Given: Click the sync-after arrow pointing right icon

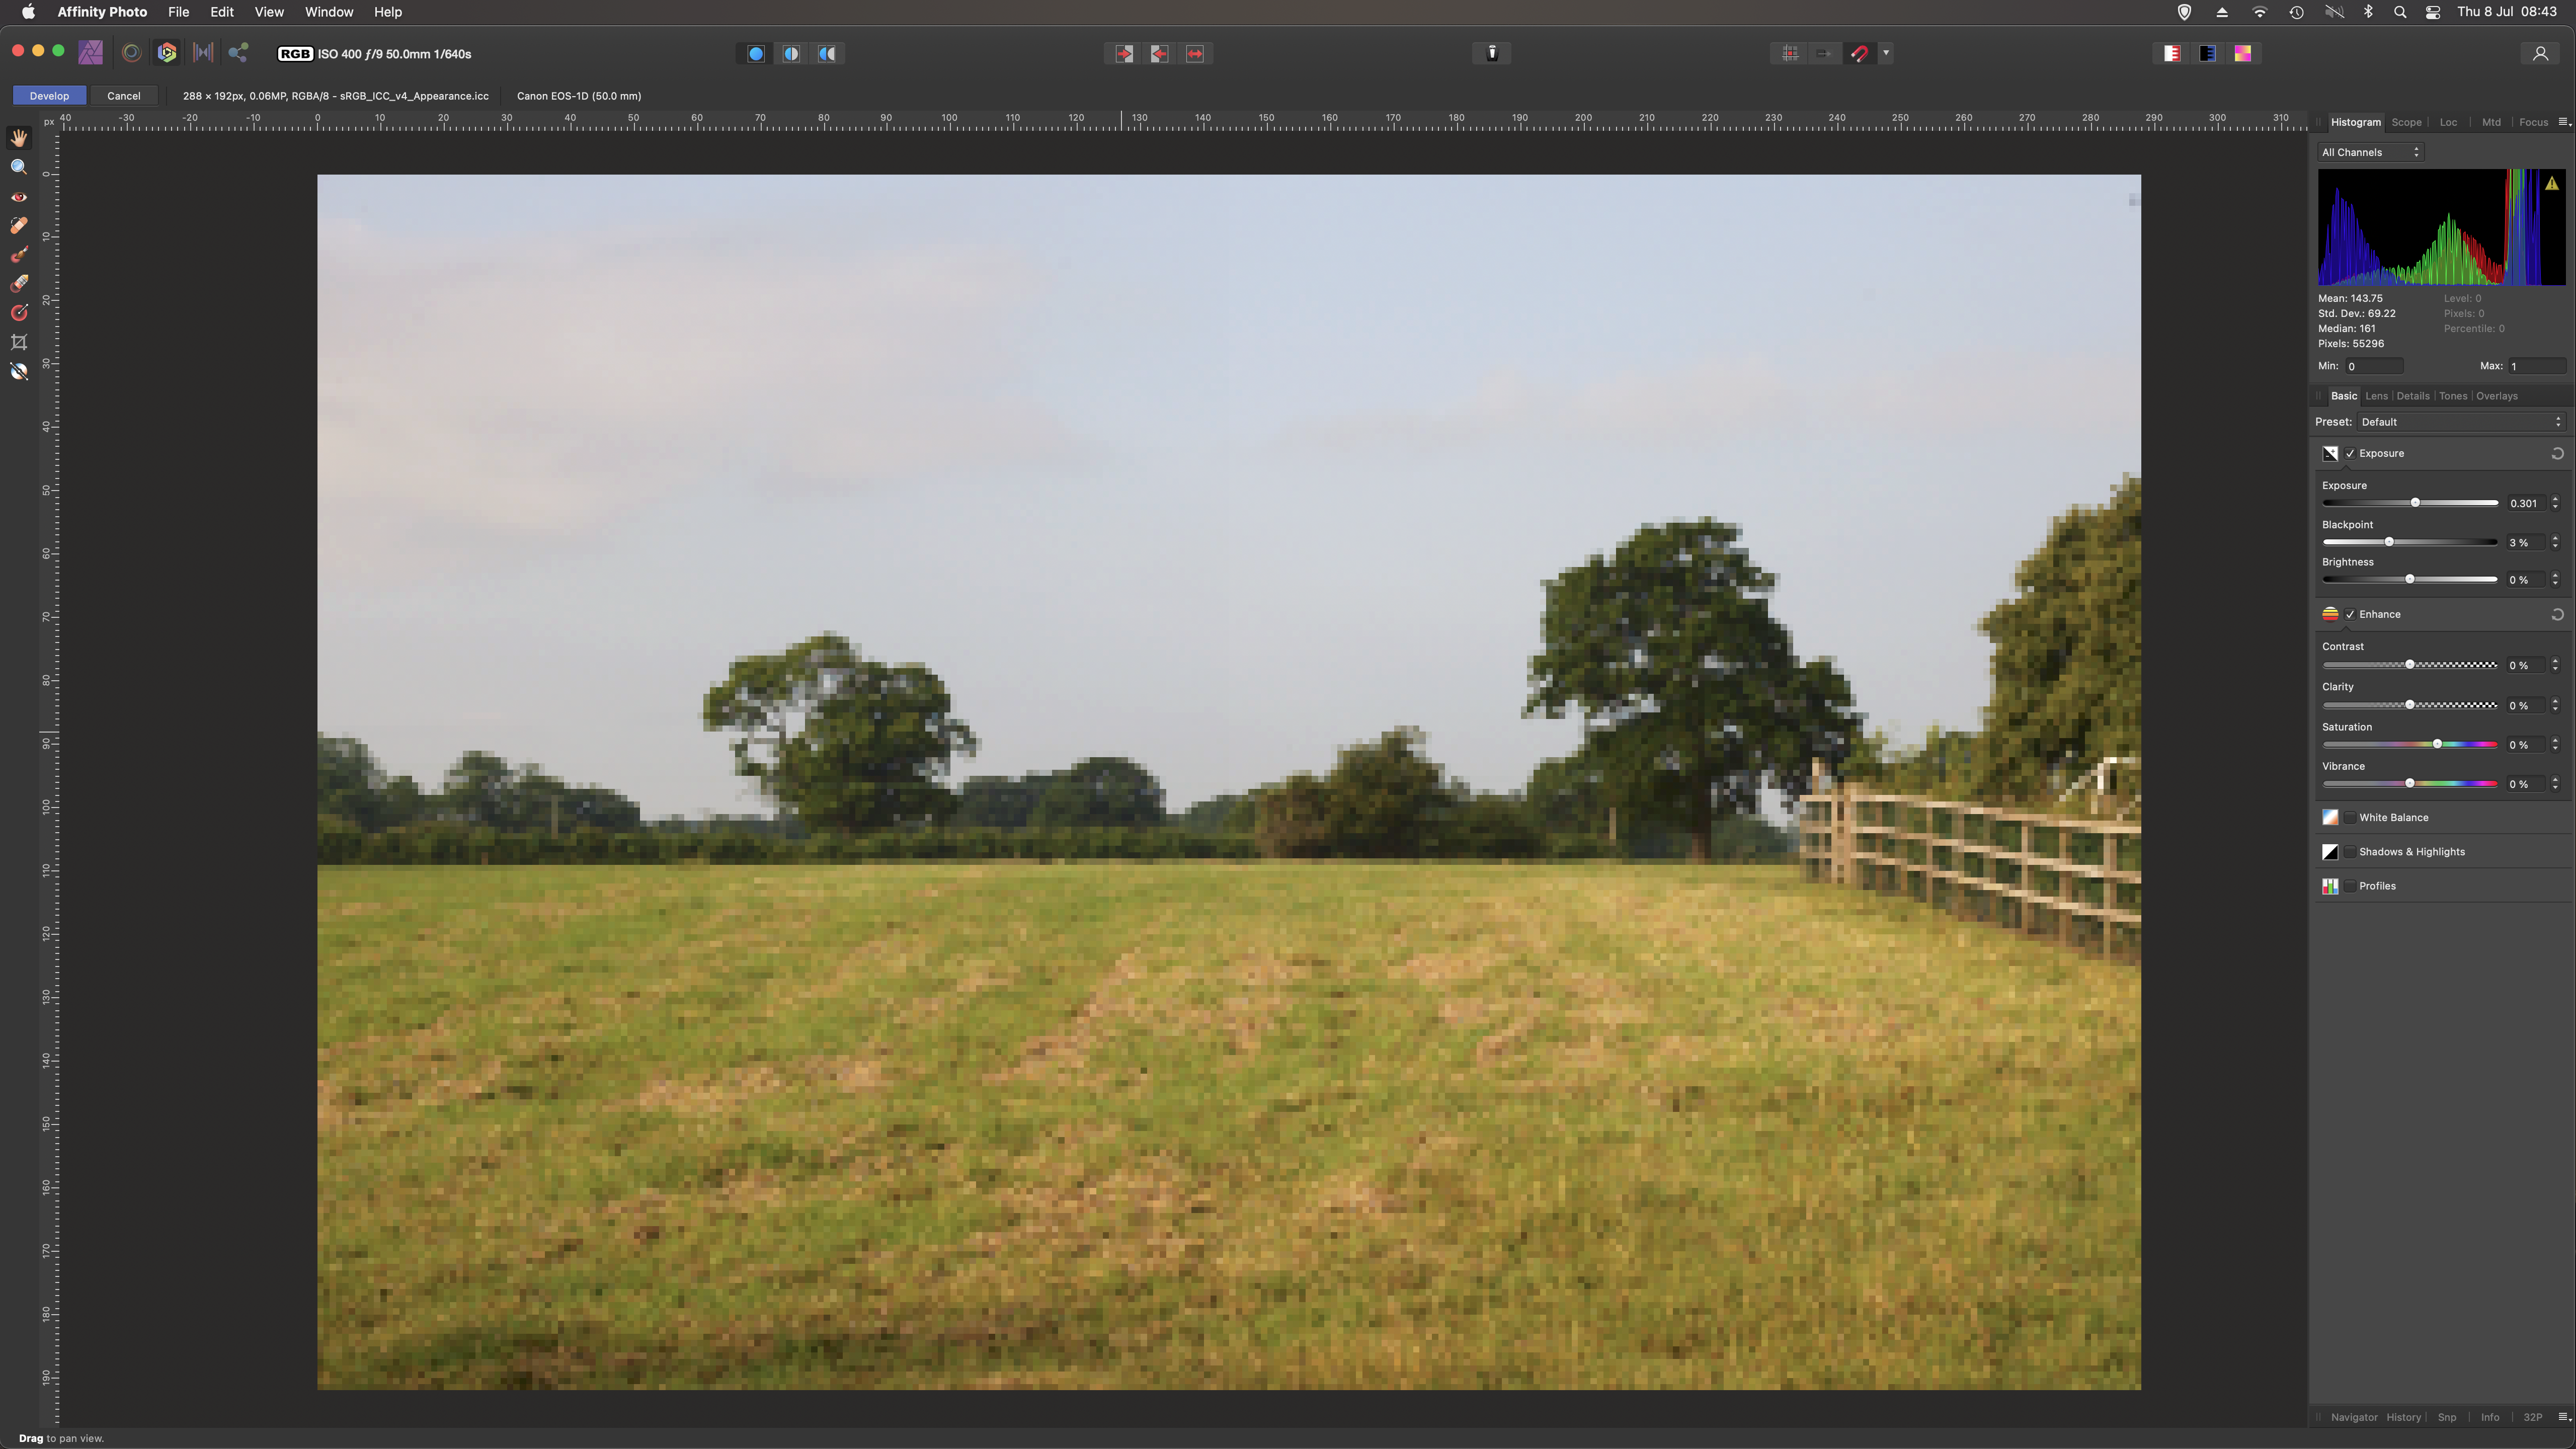Looking at the screenshot, I should pyautogui.click(x=1124, y=54).
